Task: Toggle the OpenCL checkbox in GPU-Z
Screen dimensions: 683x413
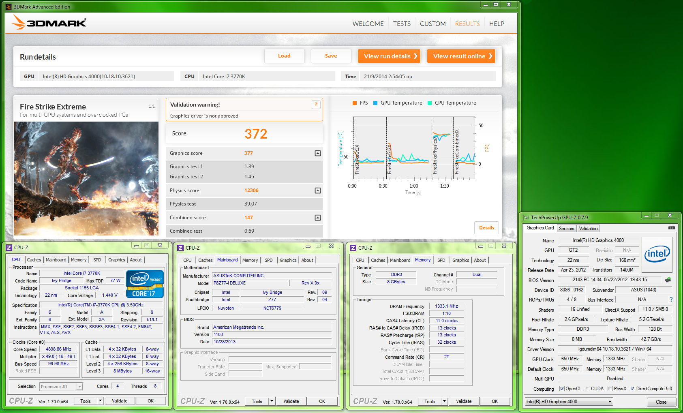Action: pyautogui.click(x=562, y=389)
